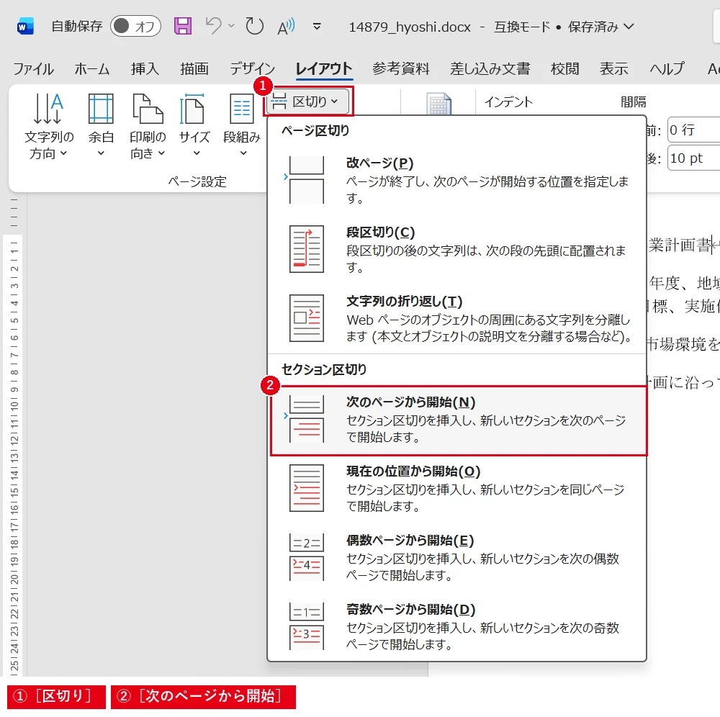Open the 余白 margins menu

(101, 126)
